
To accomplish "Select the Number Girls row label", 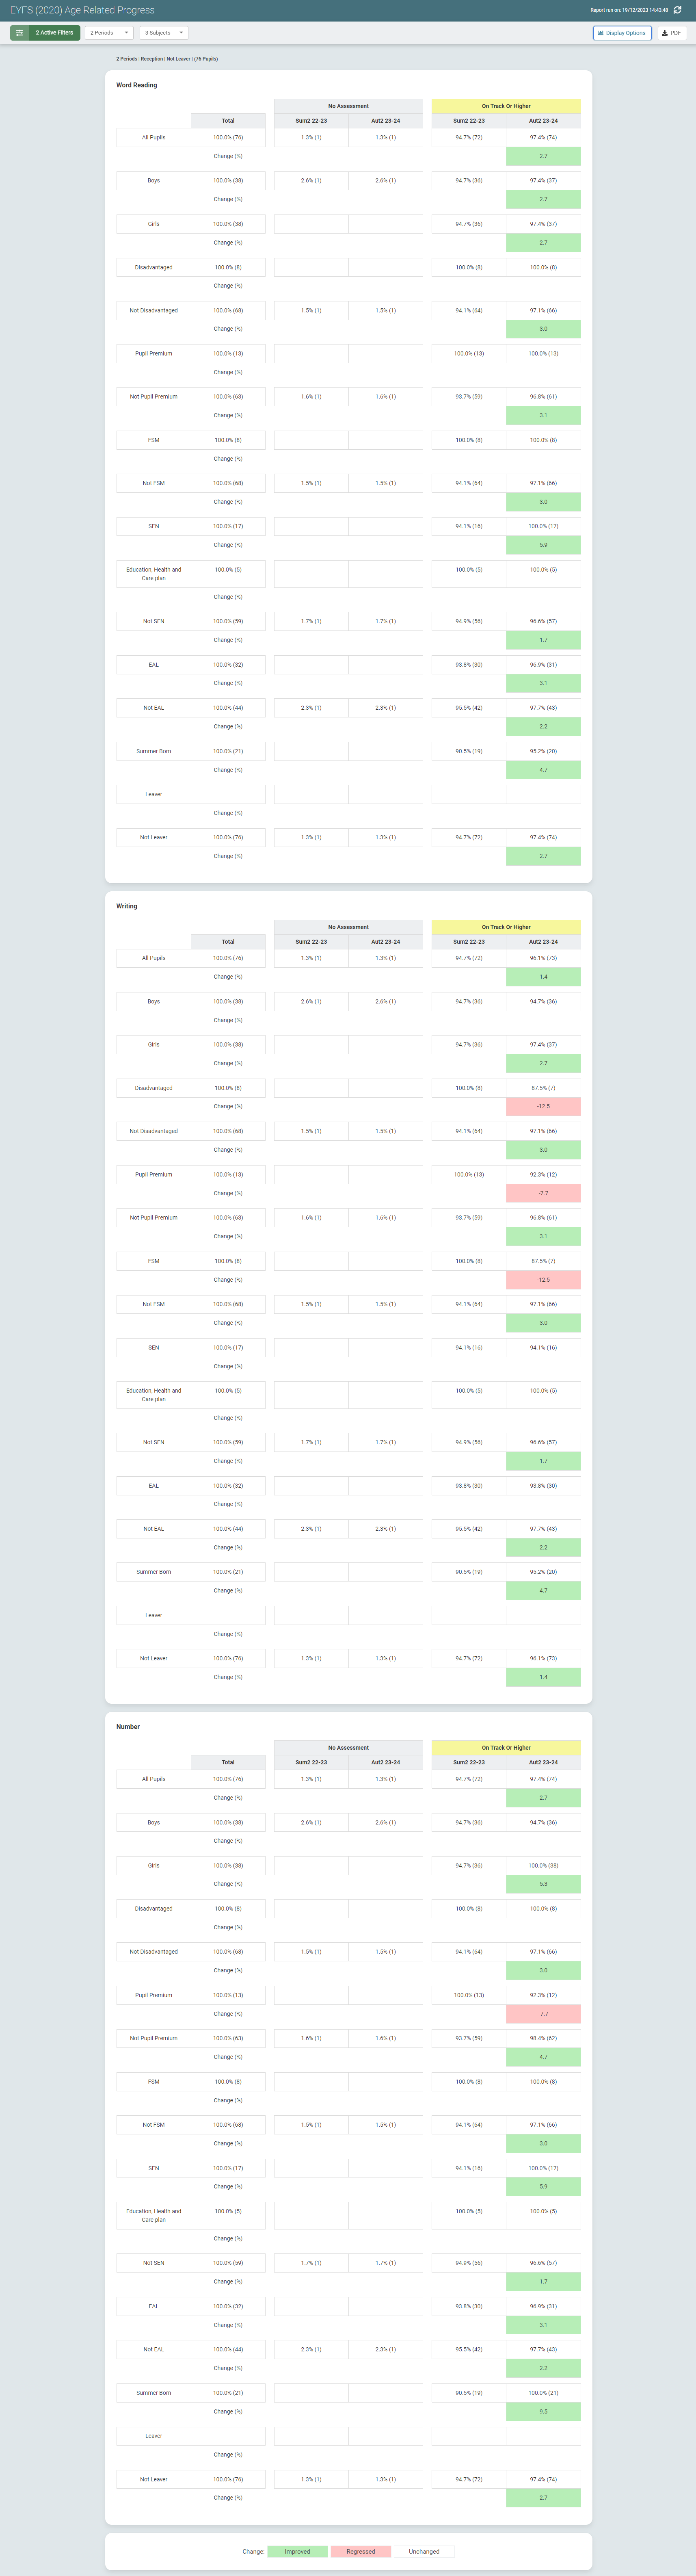I will 154,1866.
